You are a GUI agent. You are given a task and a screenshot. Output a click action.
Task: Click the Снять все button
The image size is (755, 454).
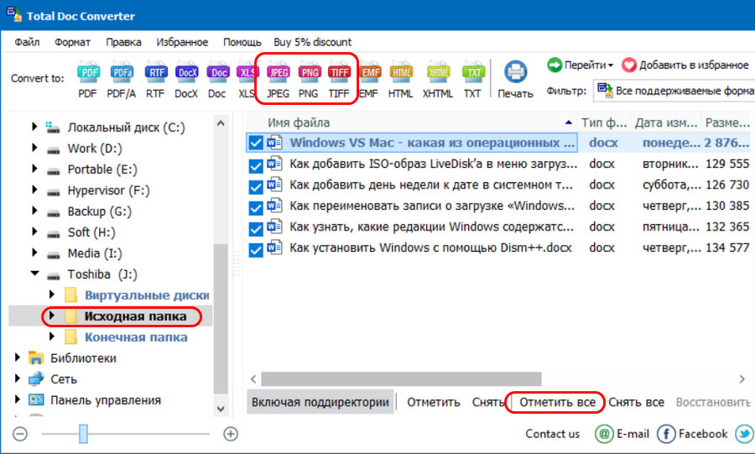pos(636,402)
